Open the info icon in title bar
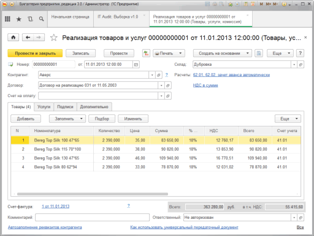 tap(284, 4)
